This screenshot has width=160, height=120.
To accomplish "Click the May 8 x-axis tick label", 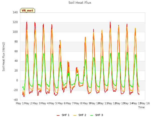I will (x=78, y=103).
